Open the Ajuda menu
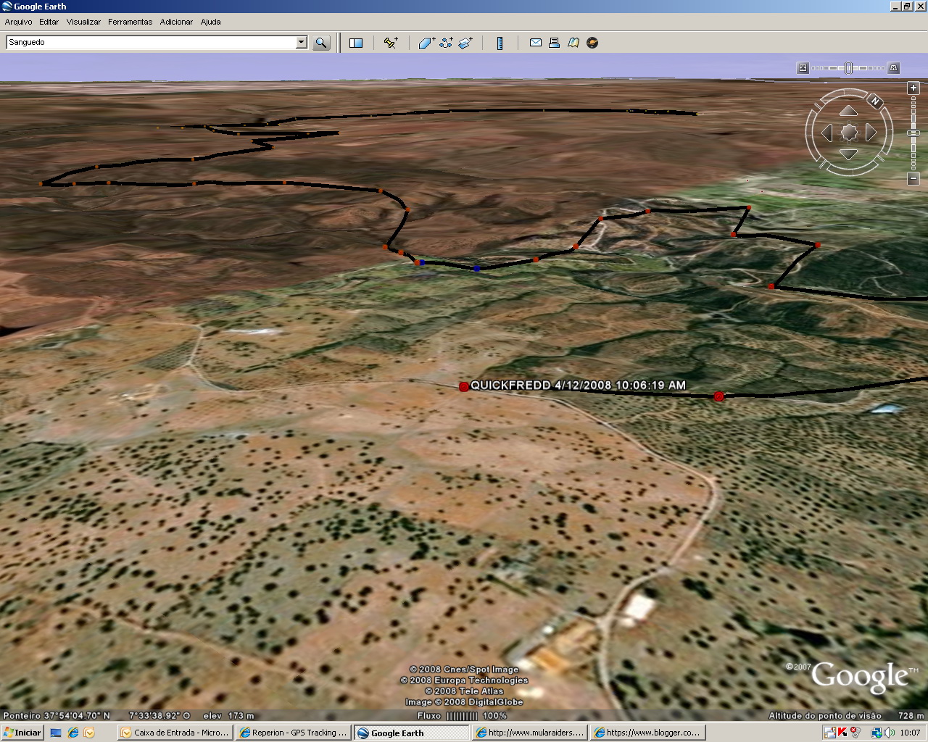This screenshot has width=928, height=742. click(211, 22)
